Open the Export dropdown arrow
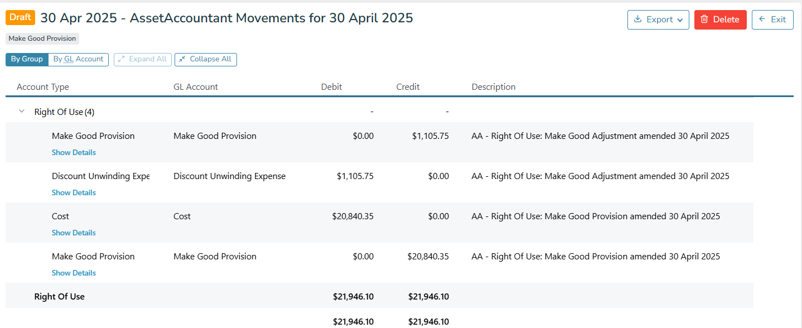This screenshot has height=328, width=802. click(680, 20)
